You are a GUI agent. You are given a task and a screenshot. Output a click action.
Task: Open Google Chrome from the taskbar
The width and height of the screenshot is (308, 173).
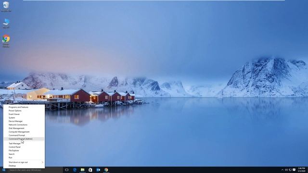[106, 170]
